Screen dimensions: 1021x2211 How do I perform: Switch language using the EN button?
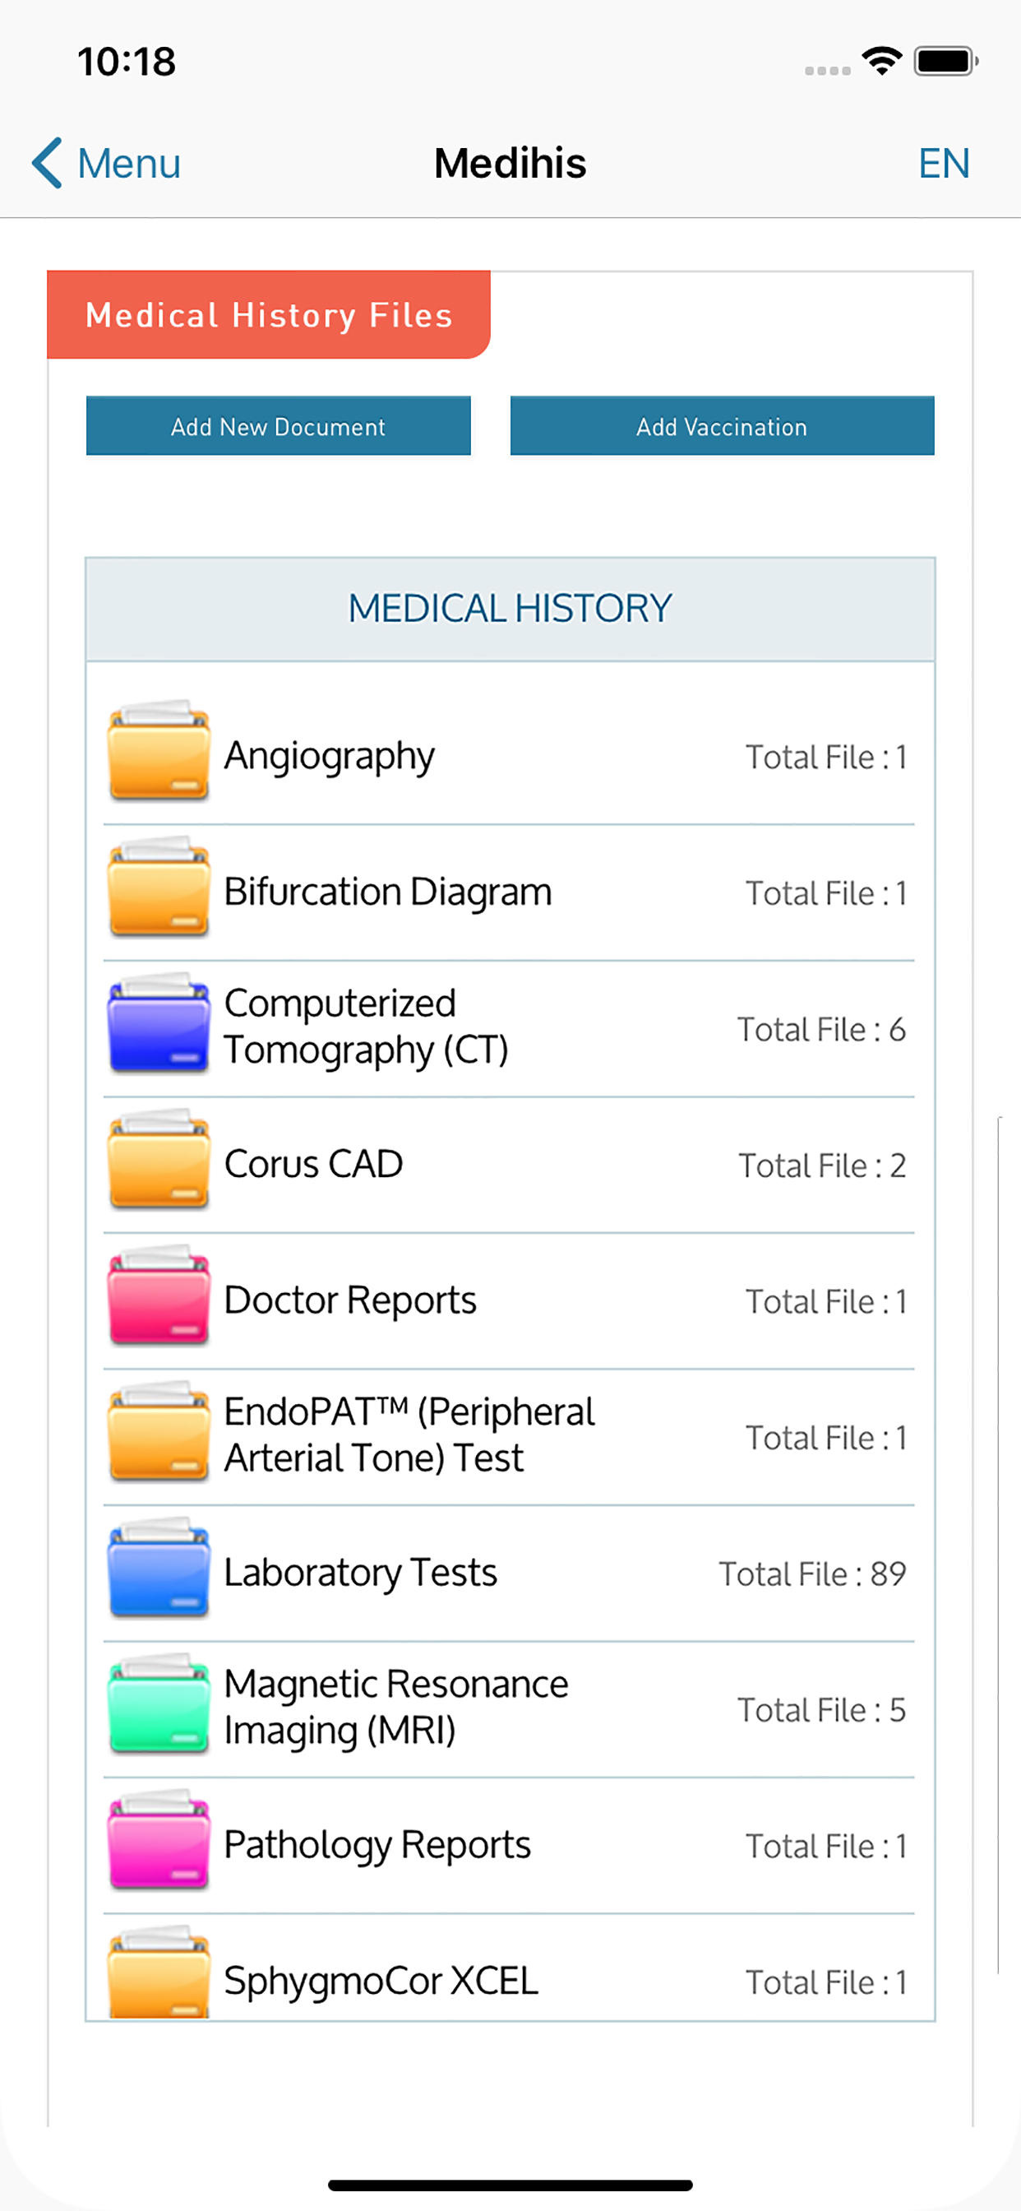pos(943,163)
